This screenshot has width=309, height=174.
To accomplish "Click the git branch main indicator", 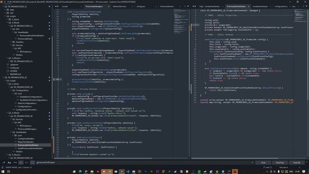I will coord(267,167).
